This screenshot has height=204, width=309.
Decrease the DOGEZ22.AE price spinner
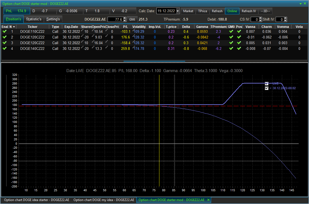tap(124, 21)
